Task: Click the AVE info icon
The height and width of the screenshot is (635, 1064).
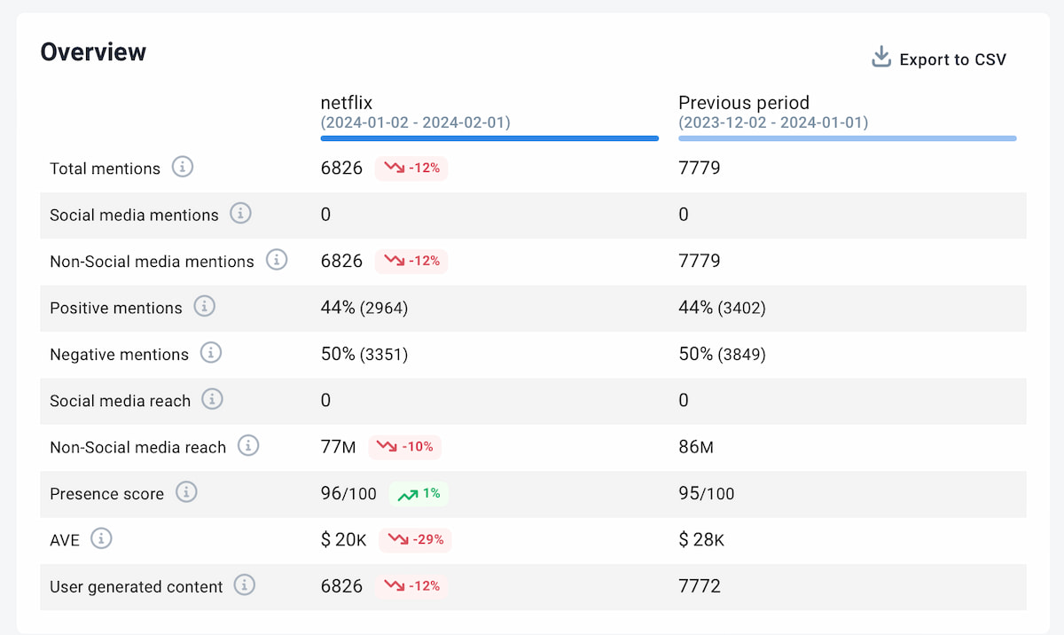Action: tap(102, 539)
